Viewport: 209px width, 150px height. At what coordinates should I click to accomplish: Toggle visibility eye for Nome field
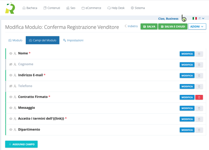pyautogui.click(x=11, y=53)
